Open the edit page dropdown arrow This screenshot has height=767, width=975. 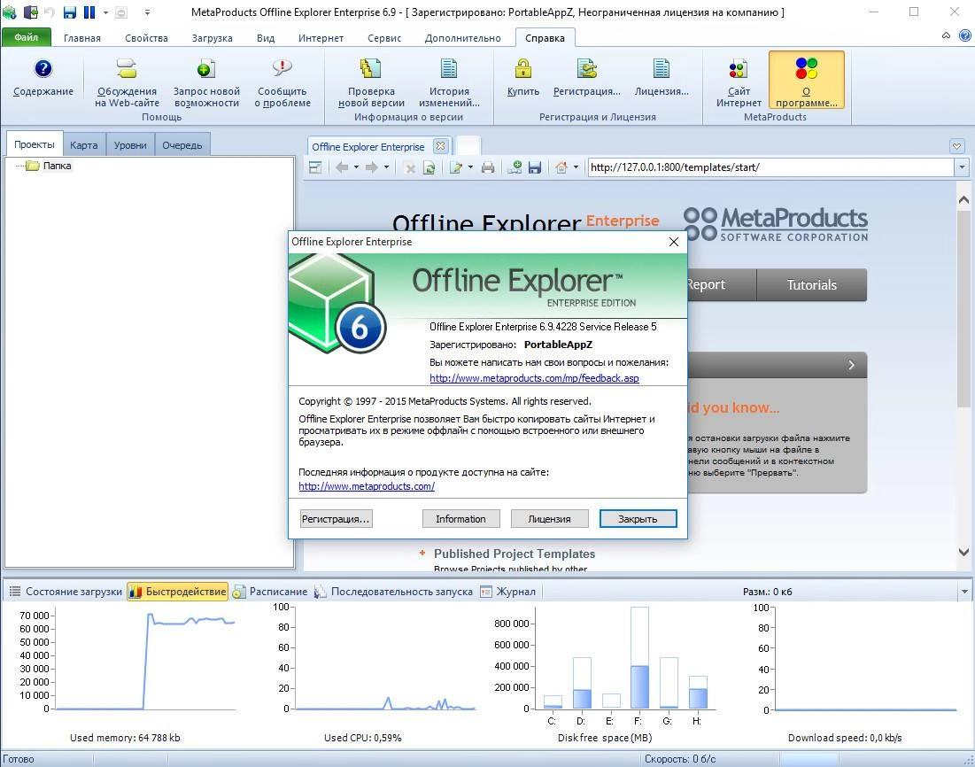(471, 167)
